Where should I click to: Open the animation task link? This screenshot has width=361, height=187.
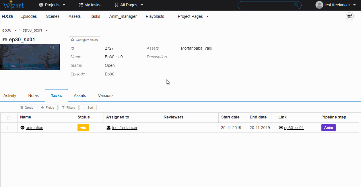click(x=34, y=128)
